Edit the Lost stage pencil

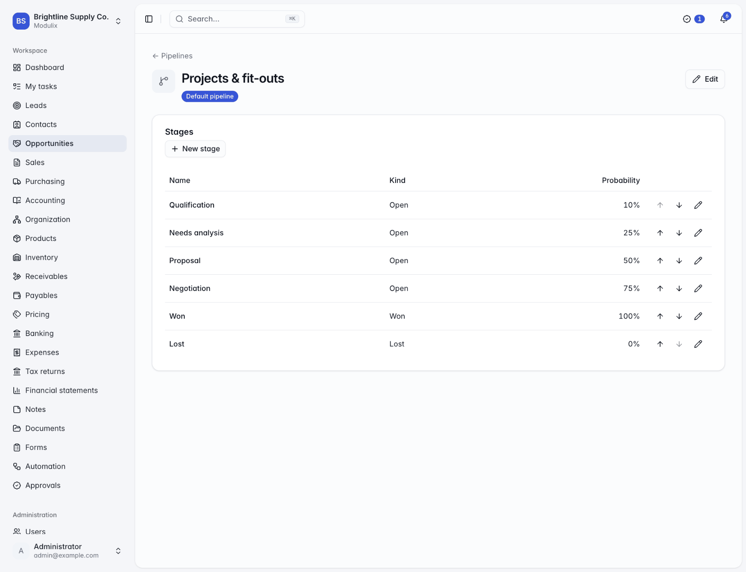pos(698,344)
